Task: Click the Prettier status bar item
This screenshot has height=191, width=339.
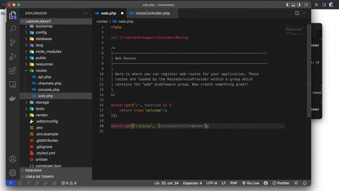Action: point(281,183)
